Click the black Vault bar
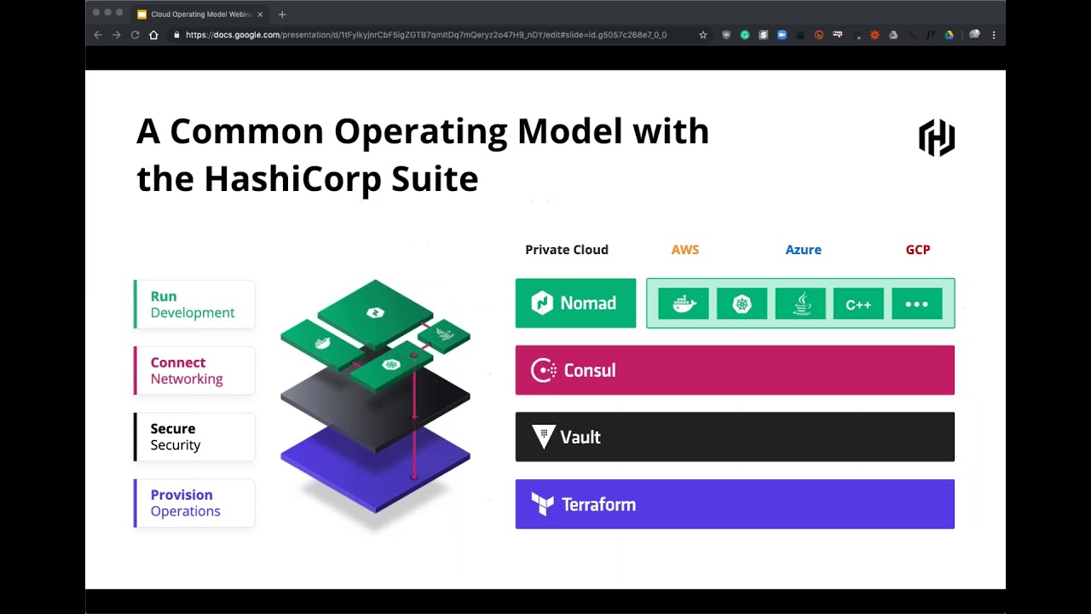Screen dimensions: 1091x614 click(x=735, y=437)
